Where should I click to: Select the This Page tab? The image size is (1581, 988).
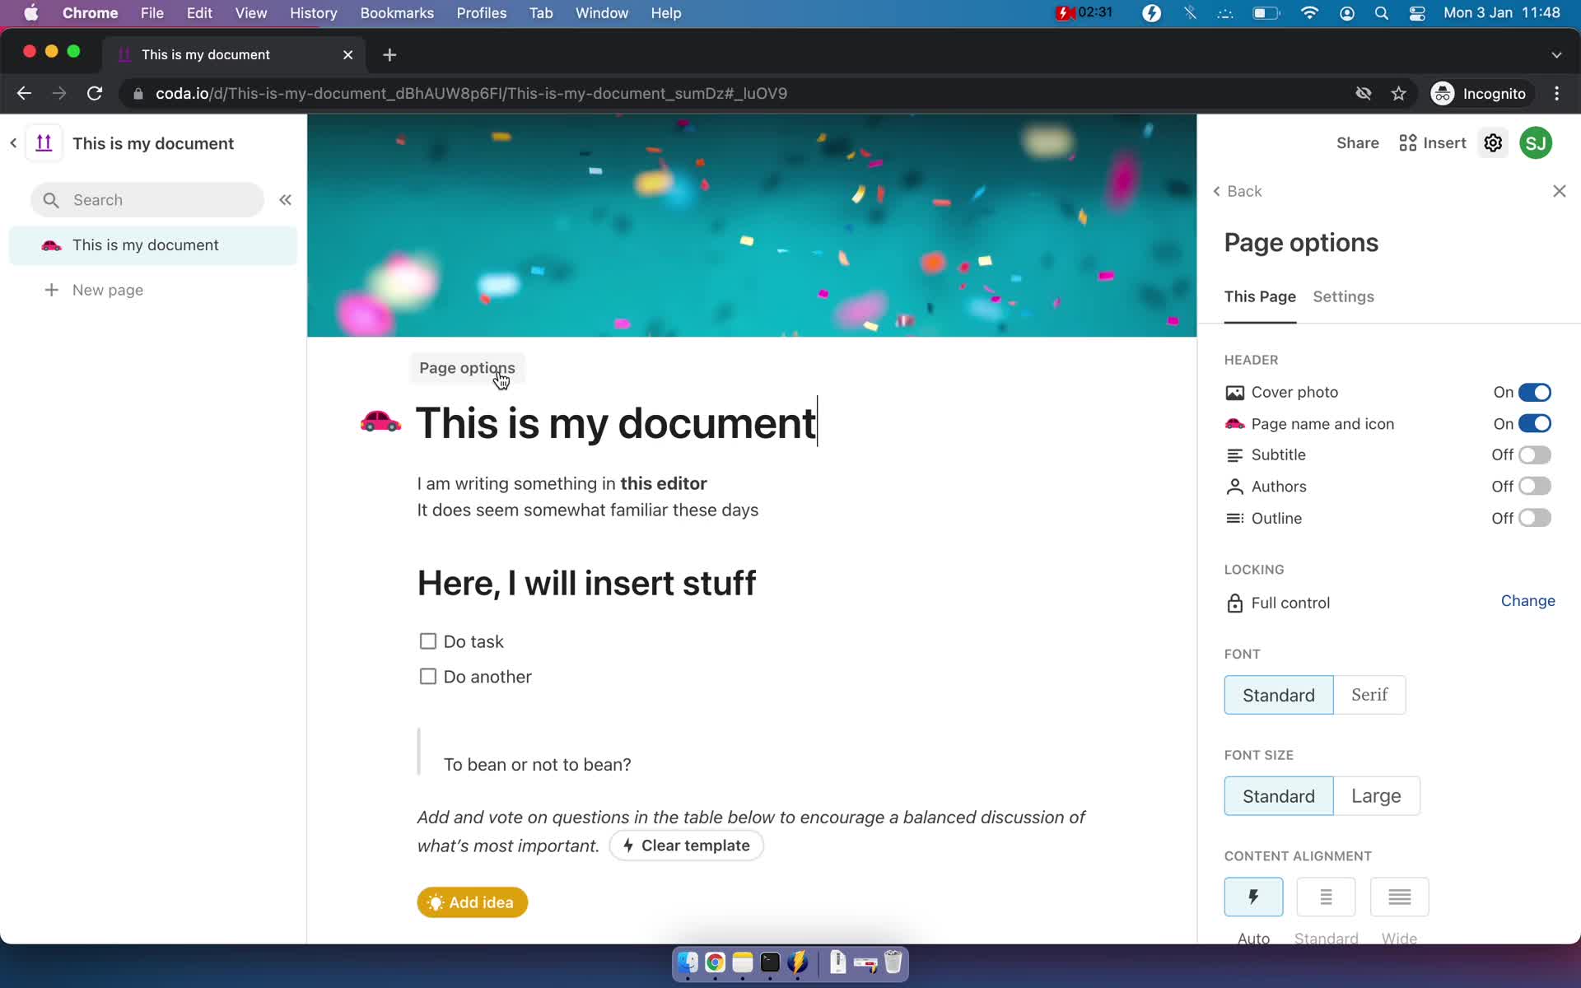pos(1260,297)
